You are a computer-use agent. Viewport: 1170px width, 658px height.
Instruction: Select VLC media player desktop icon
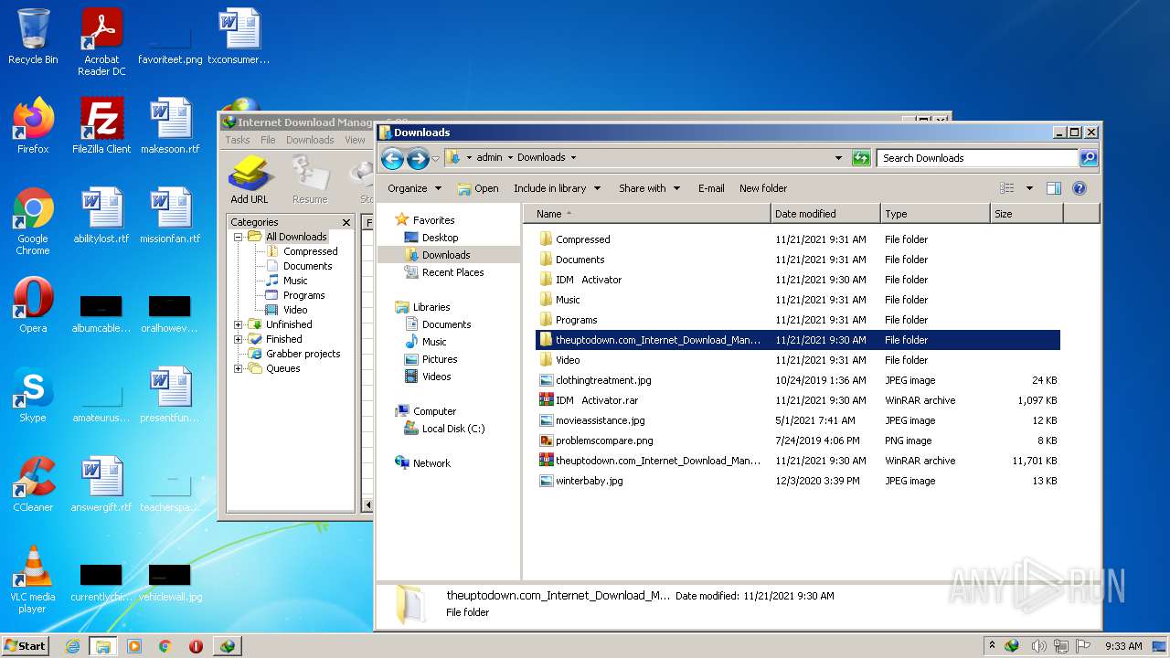[33, 579]
